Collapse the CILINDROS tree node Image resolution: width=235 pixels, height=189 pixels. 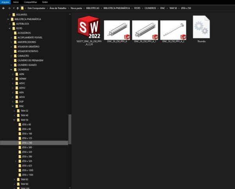click(x=11, y=70)
